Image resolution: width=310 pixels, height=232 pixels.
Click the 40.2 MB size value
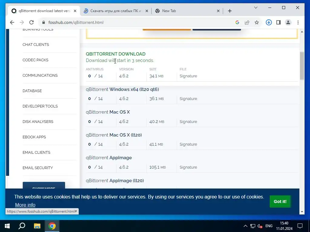click(x=157, y=121)
